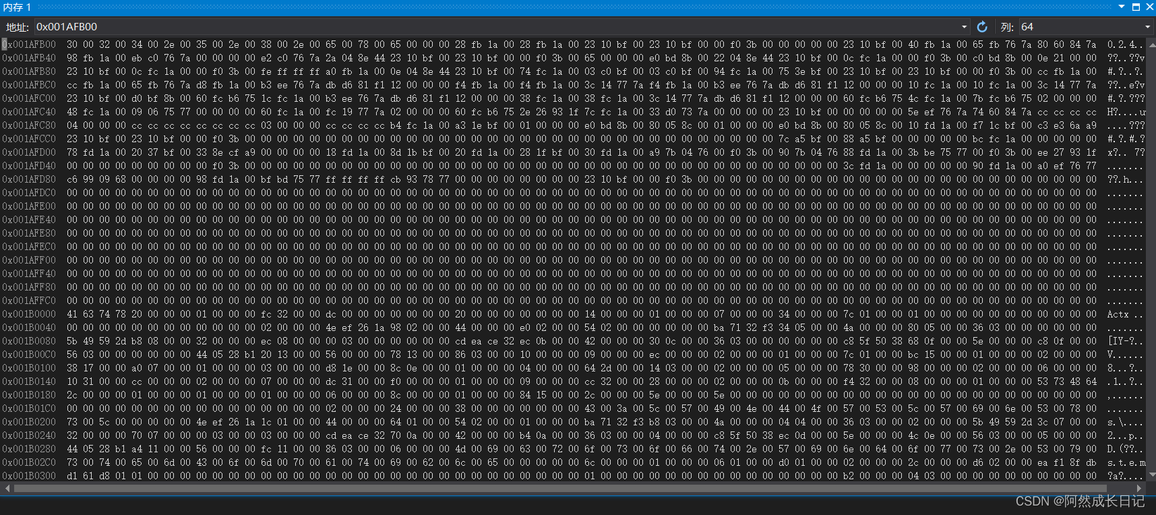Select memory row address 0x001AFC00
Image resolution: width=1156 pixels, height=515 pixels.
29,98
